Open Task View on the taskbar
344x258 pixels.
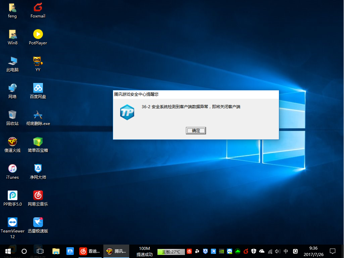click(40, 251)
